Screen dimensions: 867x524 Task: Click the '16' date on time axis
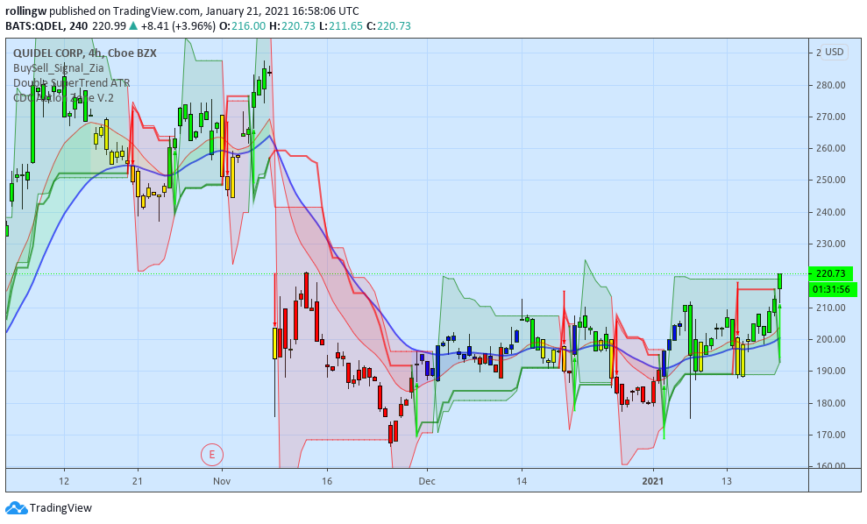tap(327, 481)
